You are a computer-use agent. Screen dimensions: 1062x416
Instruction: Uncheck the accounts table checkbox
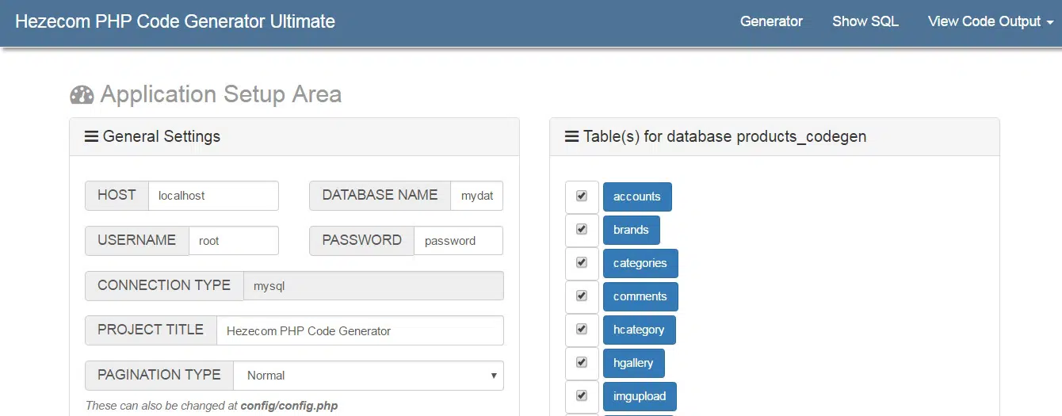tap(582, 196)
